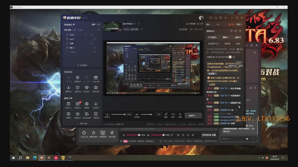Select the 窗口 1 source row
The height and width of the screenshot is (167, 298).
[82, 48]
